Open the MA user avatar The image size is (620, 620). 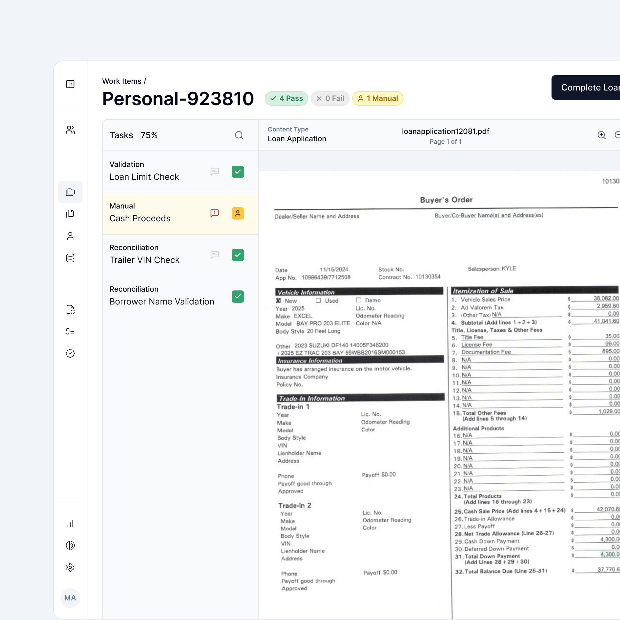pos(70,598)
